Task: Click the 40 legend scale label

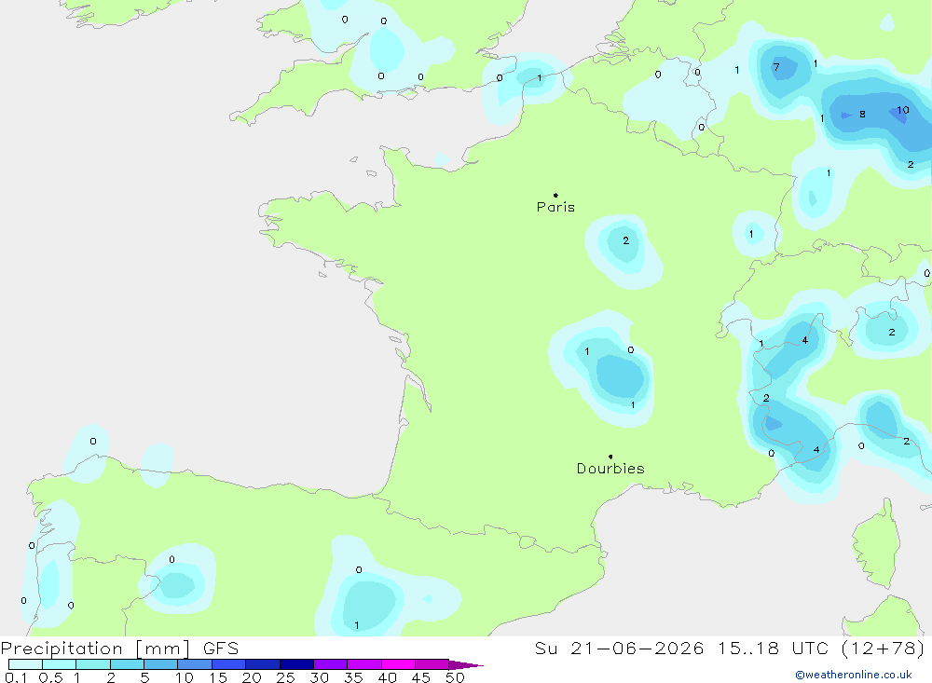Action: (387, 677)
